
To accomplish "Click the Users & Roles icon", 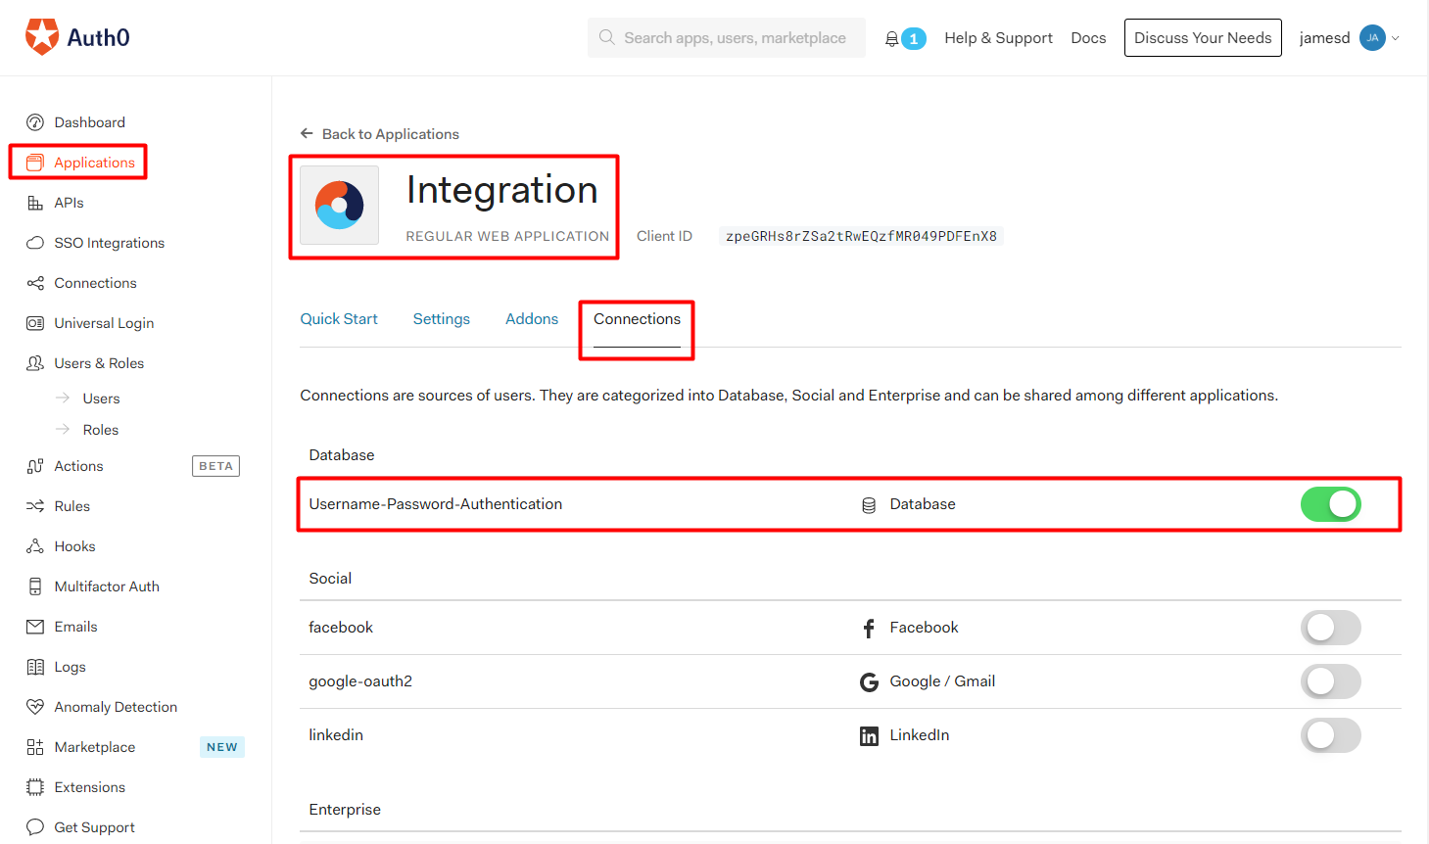I will [35, 363].
